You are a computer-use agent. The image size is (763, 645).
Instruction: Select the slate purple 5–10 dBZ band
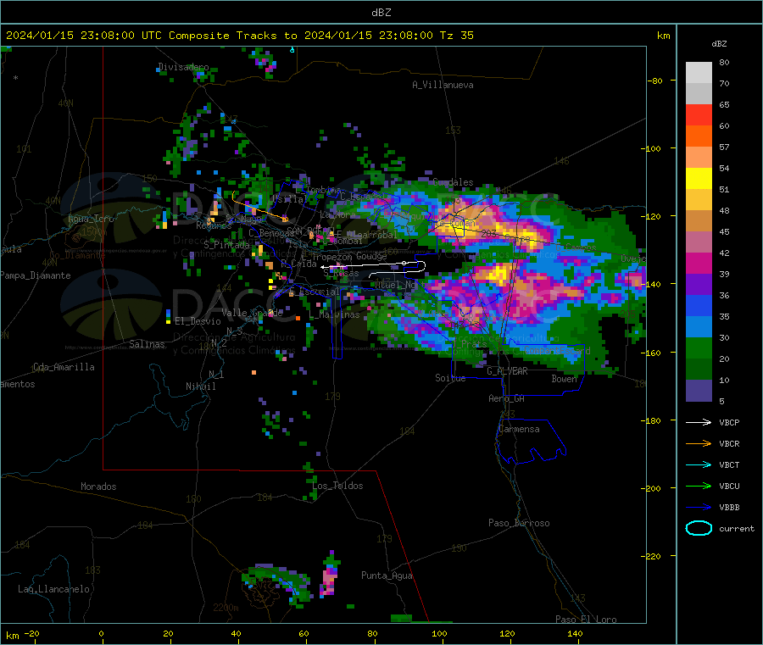tap(699, 391)
